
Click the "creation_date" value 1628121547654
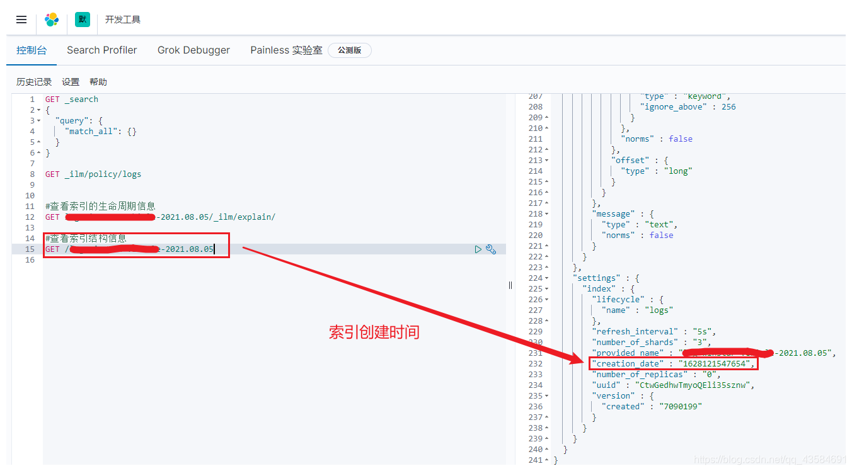pyautogui.click(x=715, y=364)
